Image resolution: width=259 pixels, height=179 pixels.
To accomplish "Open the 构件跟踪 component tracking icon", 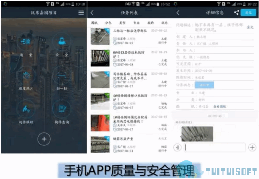I will click(x=26, y=109).
